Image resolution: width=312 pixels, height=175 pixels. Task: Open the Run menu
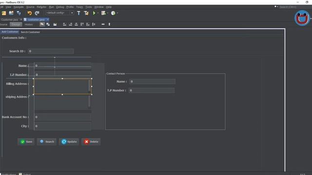[51, 7]
